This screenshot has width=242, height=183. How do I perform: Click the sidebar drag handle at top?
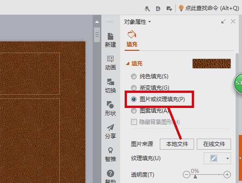coord(110,22)
